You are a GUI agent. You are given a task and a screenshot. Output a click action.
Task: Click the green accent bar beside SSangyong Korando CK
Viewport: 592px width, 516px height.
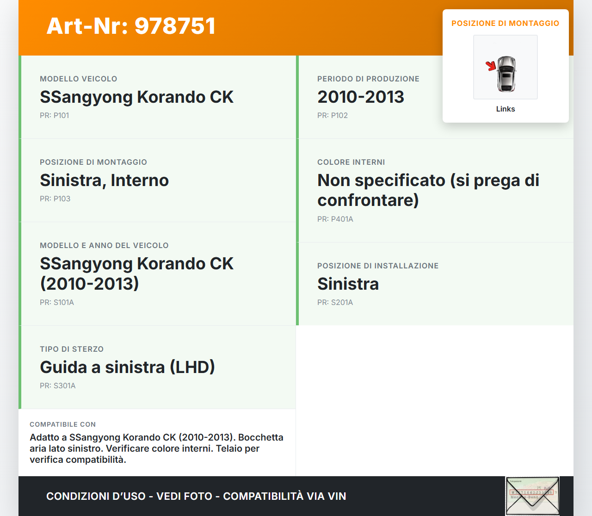(19, 97)
